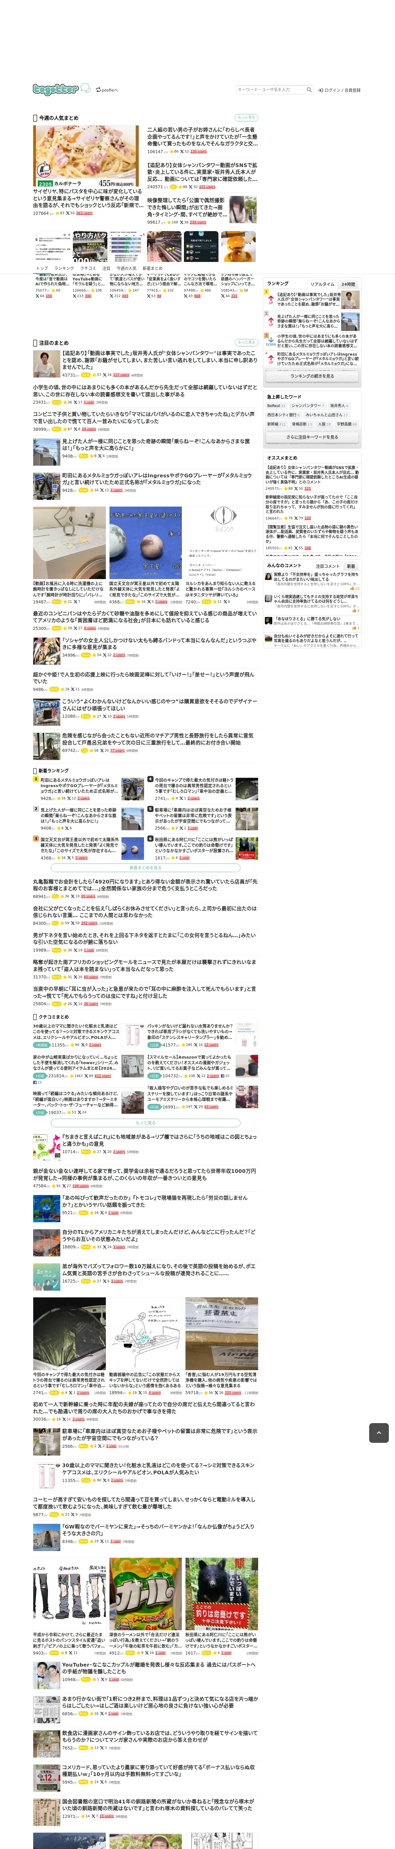Open the コメリカード、思っていたより農家に article

coord(158,1771)
